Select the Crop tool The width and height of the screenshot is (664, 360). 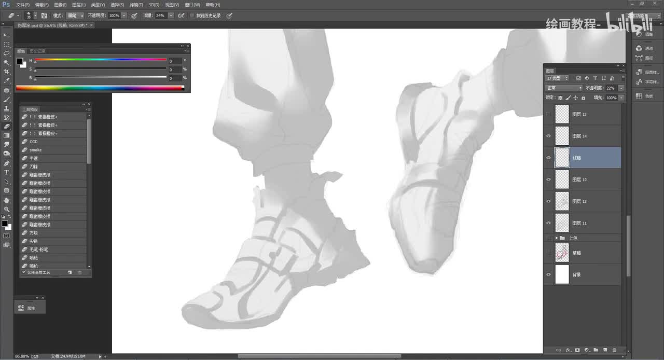pyautogui.click(x=7, y=72)
